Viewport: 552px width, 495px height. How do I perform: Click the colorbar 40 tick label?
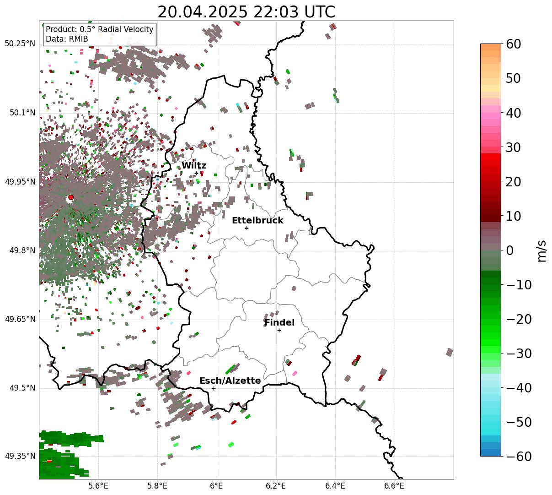(x=513, y=113)
